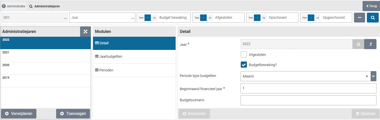Click the upward arrow button beside Jaar
The width and height of the screenshot is (380, 120).
click(x=370, y=44)
